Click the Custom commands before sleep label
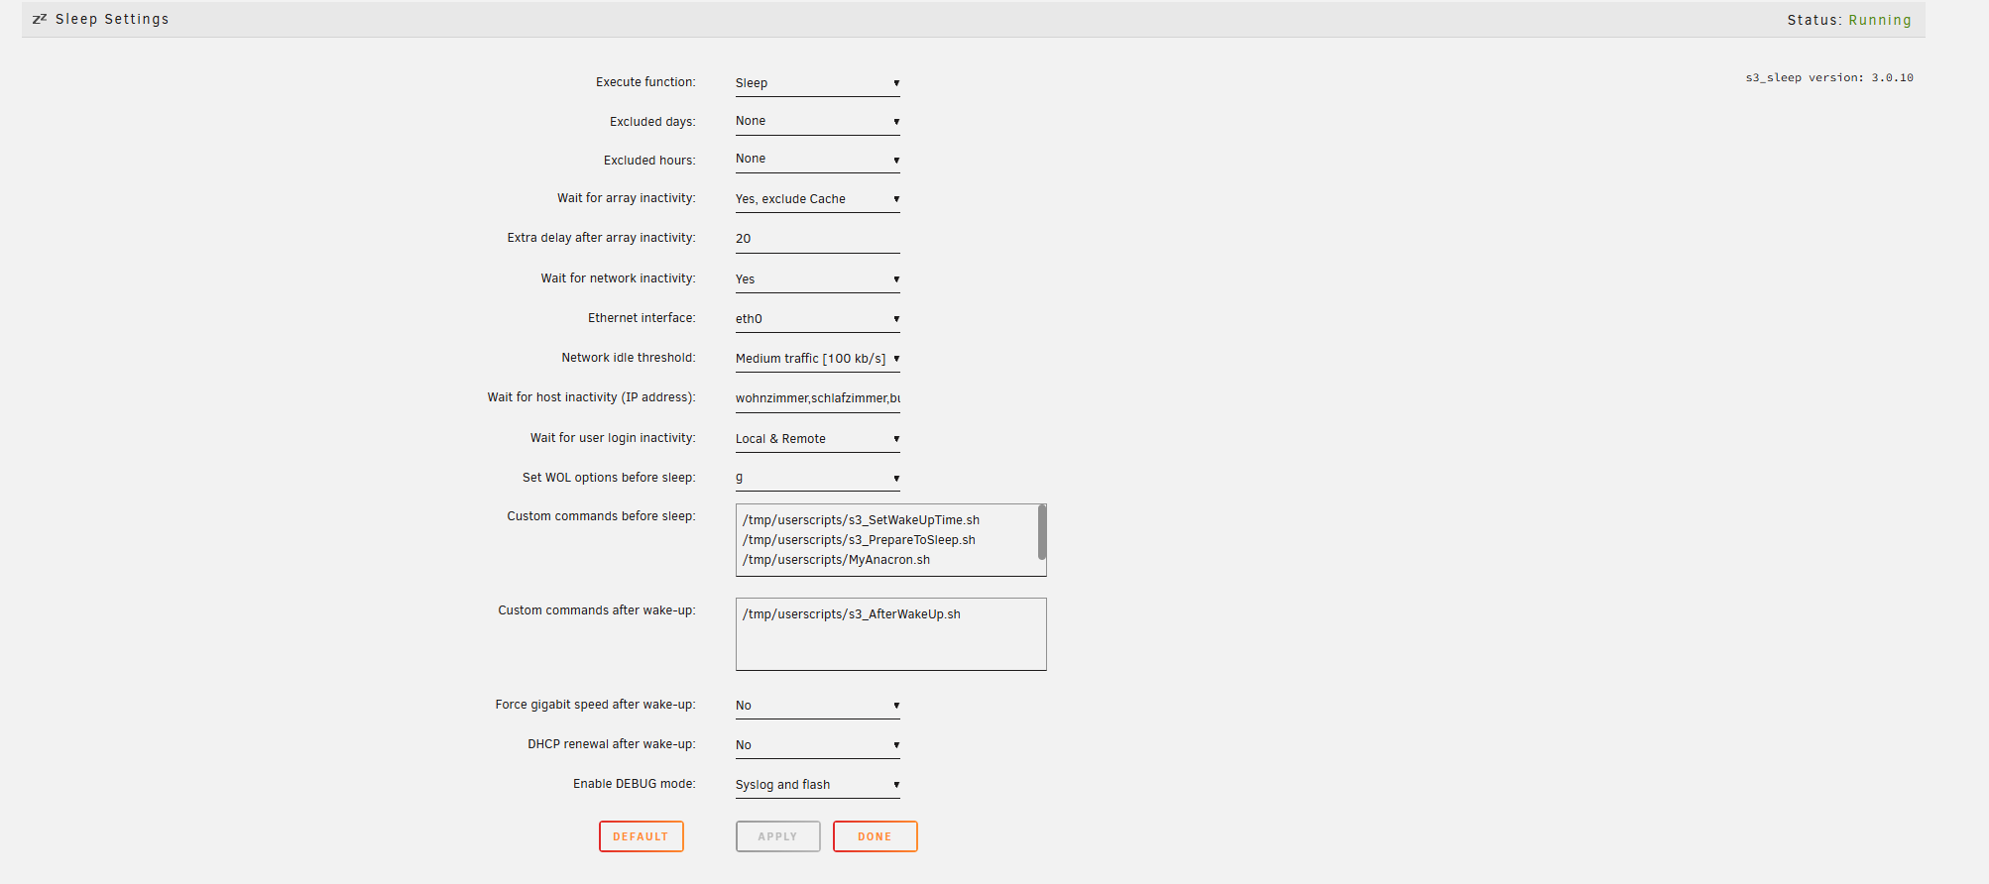1989x884 pixels. 601,516
